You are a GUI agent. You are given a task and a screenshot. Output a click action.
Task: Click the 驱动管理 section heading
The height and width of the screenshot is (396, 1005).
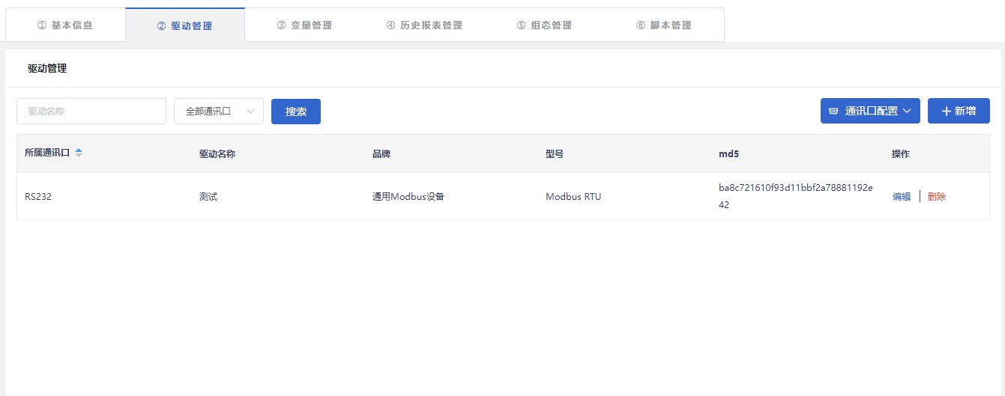pos(47,68)
